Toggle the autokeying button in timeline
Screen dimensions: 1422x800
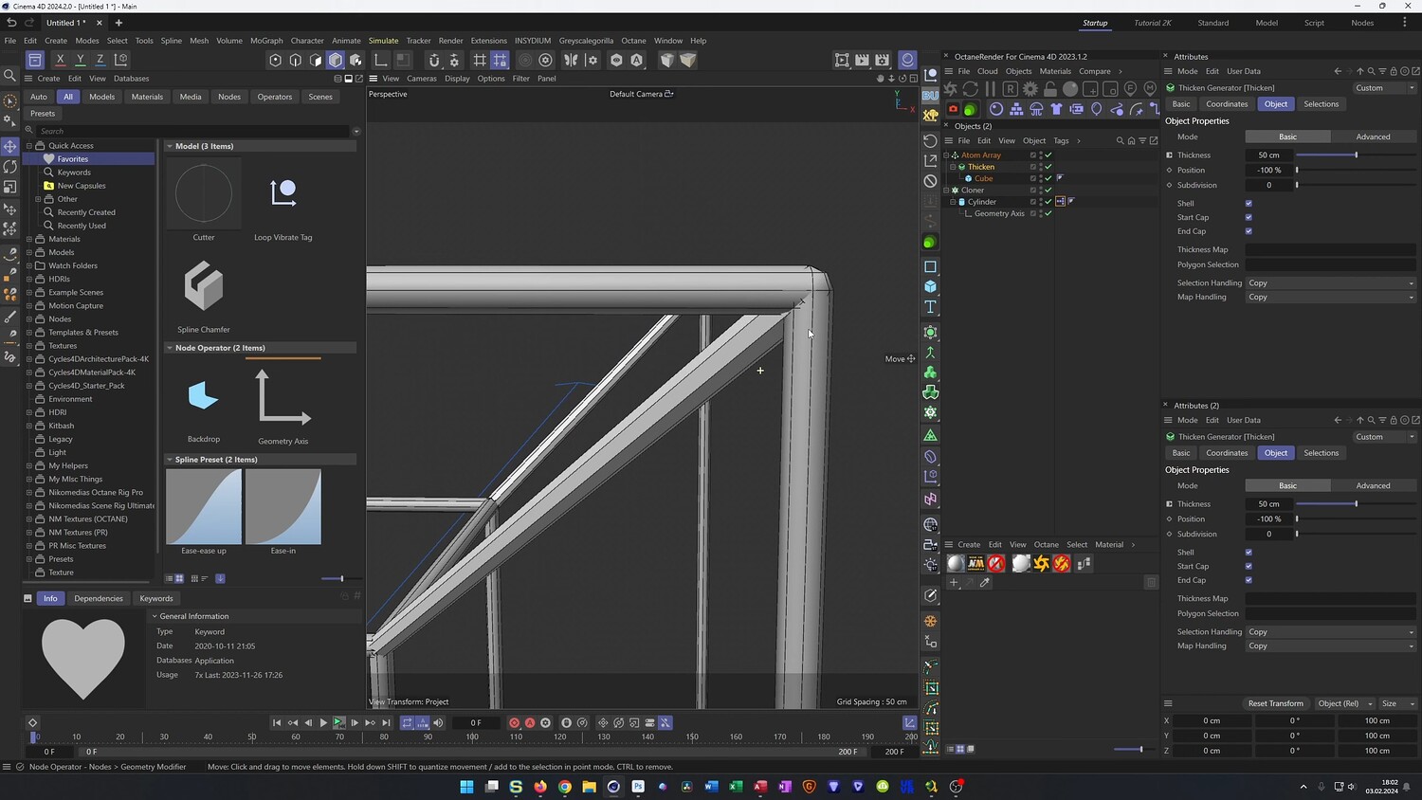530,722
